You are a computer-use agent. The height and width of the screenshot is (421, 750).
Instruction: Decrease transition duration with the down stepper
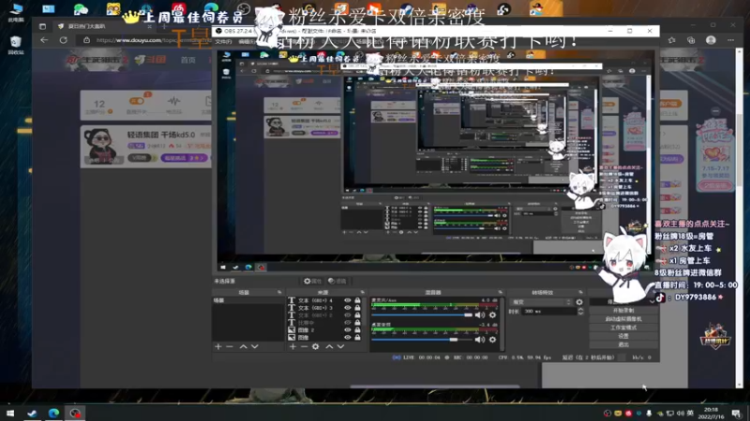580,313
